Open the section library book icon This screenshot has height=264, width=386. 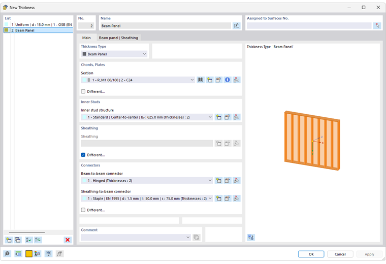[201, 80]
